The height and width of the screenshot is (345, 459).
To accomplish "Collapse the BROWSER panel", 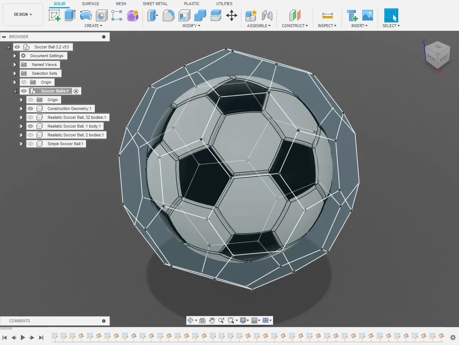I will pos(4,37).
